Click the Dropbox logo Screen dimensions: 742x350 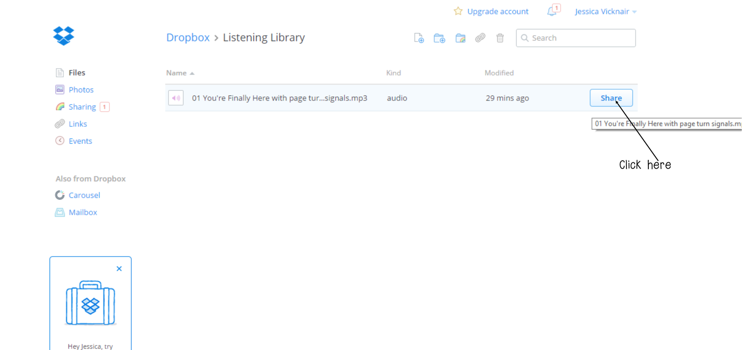tap(64, 36)
